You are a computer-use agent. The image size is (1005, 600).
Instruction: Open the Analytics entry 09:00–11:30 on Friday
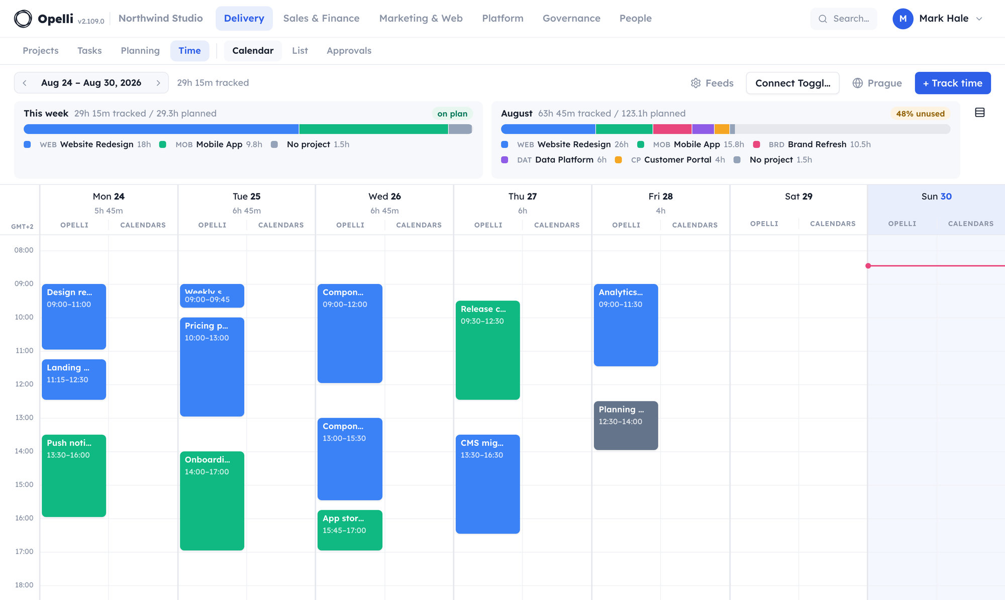pos(626,325)
